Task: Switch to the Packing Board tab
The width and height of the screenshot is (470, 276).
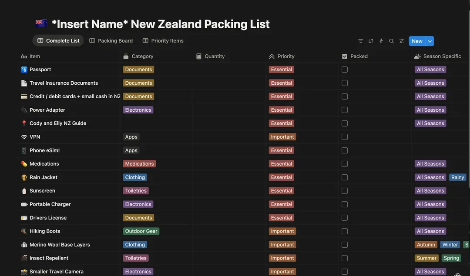Action: pos(111,41)
